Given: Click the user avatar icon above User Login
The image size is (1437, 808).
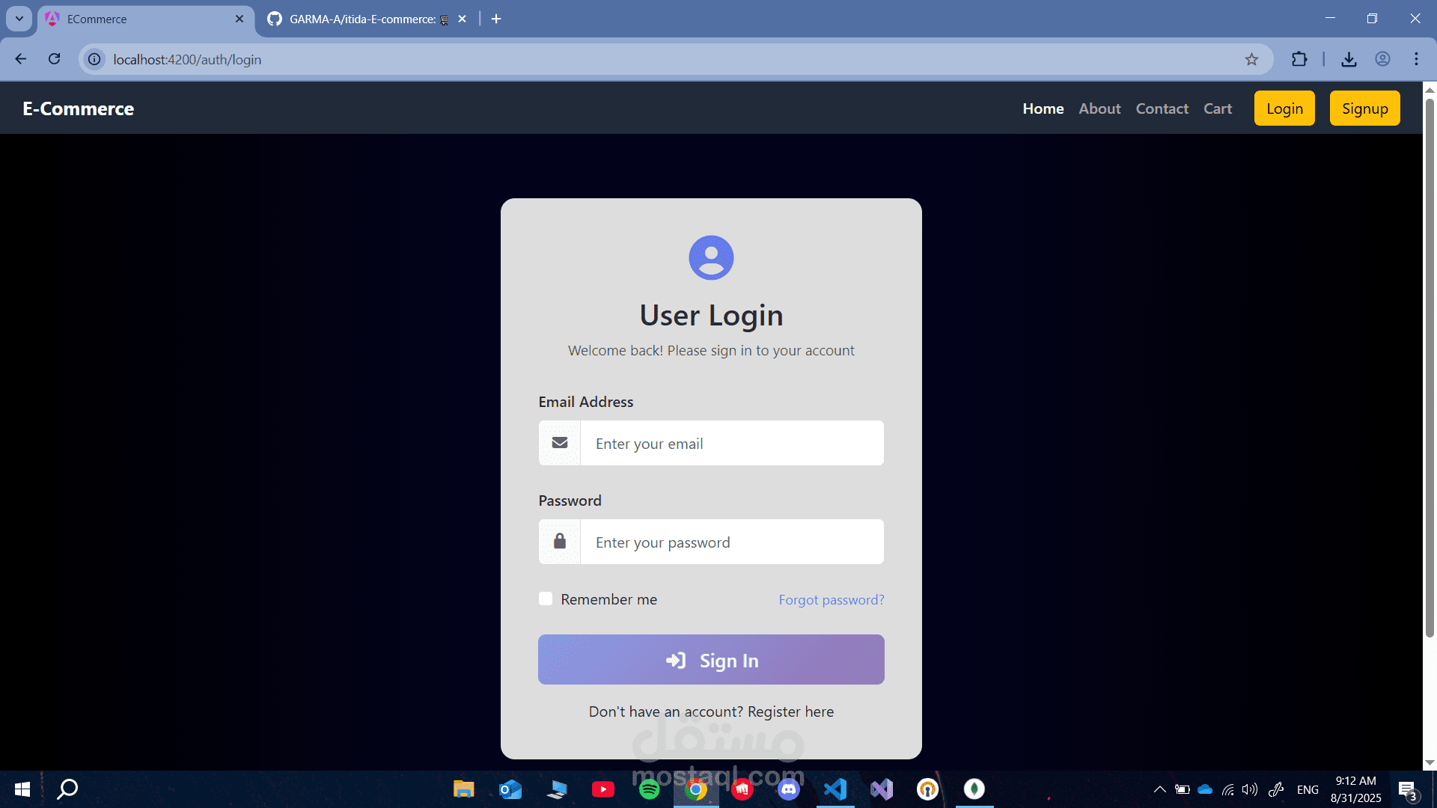Looking at the screenshot, I should [711, 257].
